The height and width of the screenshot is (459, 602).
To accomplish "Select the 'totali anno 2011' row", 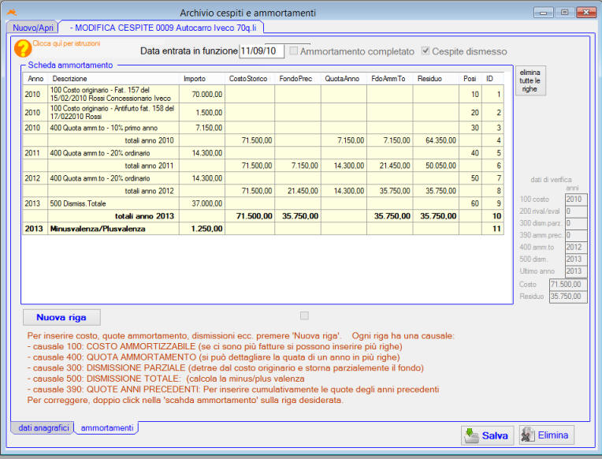I will 263,166.
